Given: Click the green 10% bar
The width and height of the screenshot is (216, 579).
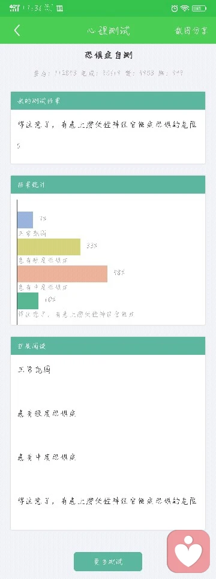Looking at the screenshot, I should (x=28, y=300).
